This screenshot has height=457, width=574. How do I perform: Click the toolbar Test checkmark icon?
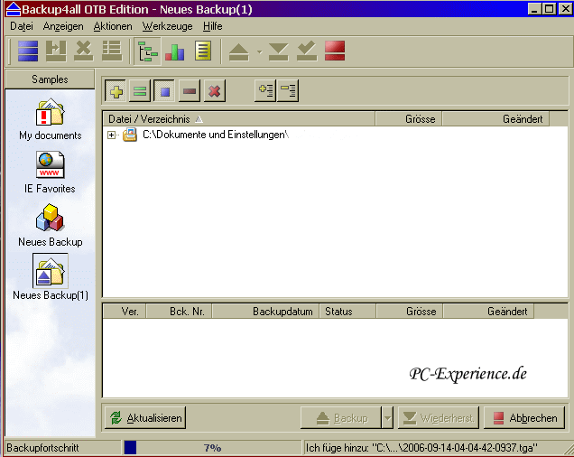(x=307, y=51)
